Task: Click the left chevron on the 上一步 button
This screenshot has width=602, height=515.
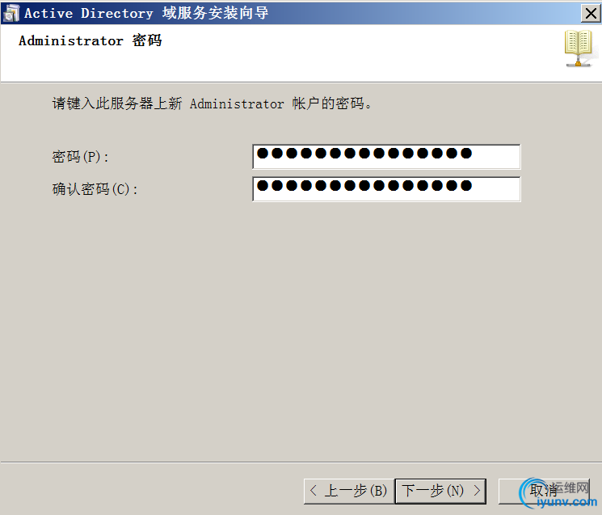Action: pos(314,491)
